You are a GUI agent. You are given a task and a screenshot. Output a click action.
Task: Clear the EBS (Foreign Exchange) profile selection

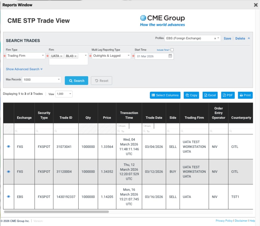[x=215, y=38]
